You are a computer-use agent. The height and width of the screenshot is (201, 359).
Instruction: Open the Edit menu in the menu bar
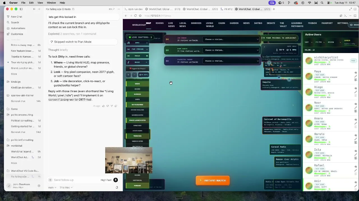tap(31, 3)
